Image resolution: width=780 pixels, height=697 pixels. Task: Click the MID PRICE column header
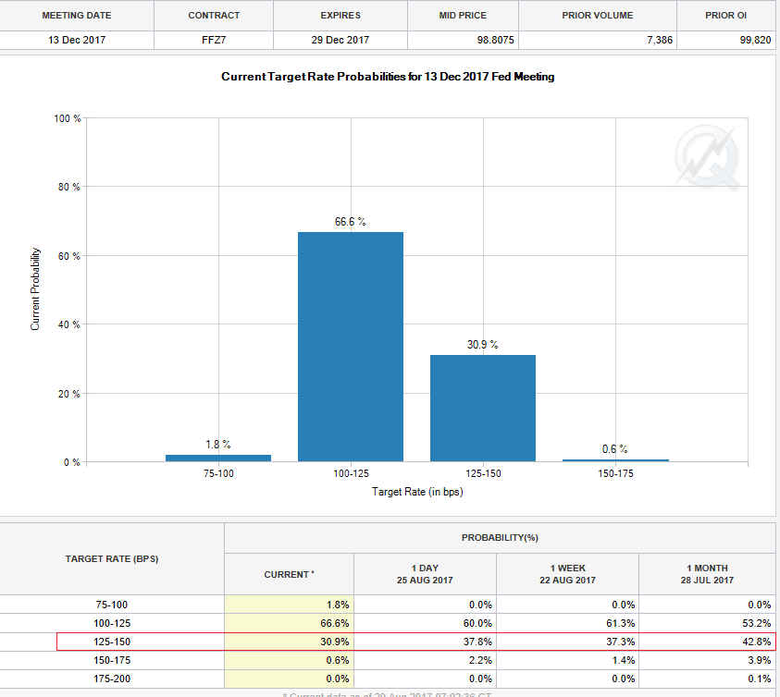coord(463,16)
